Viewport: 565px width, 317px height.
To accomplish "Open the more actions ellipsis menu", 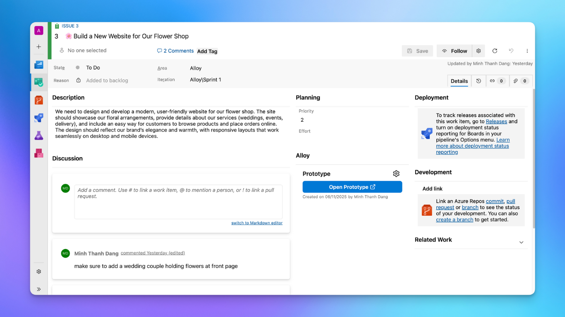I will (527, 51).
